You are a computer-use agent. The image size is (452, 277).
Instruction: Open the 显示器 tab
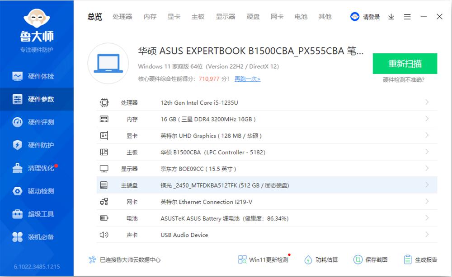point(226,17)
